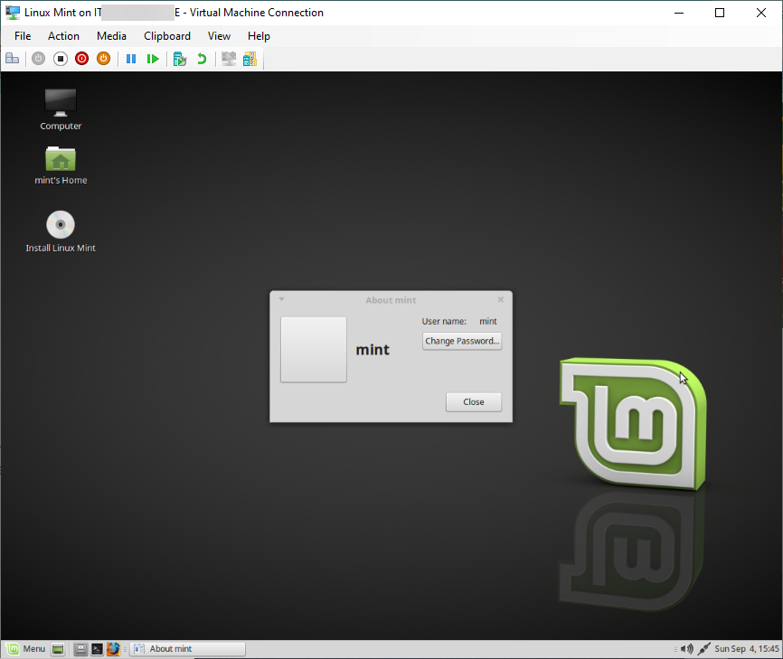The image size is (783, 659).
Task: Click the About mint taskbar entry
Action: click(188, 648)
